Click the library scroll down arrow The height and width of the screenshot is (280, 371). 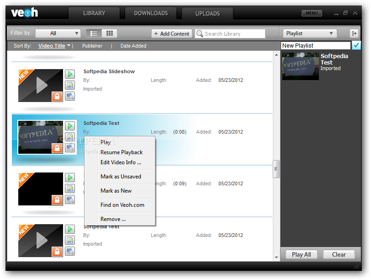tap(276, 258)
